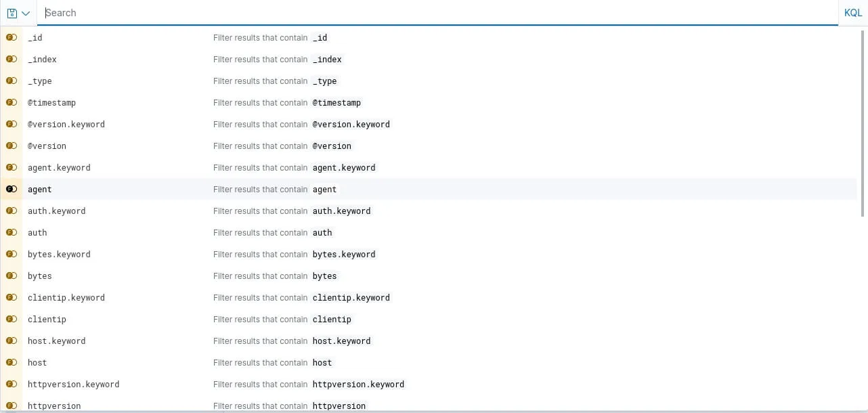Select the _index field suggestion

[429, 60]
